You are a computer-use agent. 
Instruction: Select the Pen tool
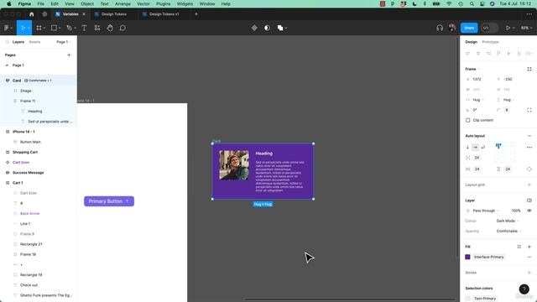coord(69,28)
